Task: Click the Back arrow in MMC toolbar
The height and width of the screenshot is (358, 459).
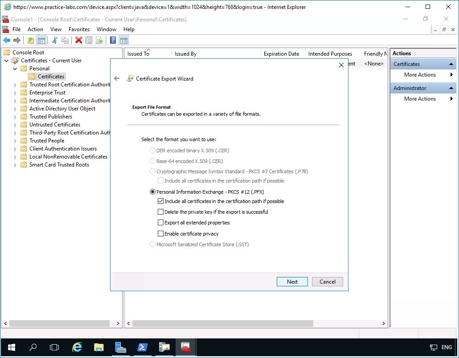Action: point(6,40)
